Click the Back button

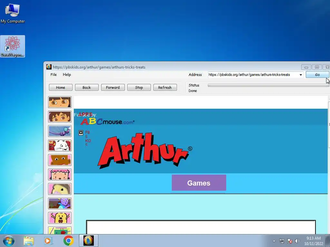[x=87, y=87]
